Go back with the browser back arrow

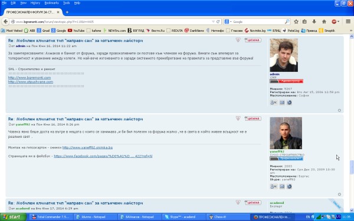[6, 22]
